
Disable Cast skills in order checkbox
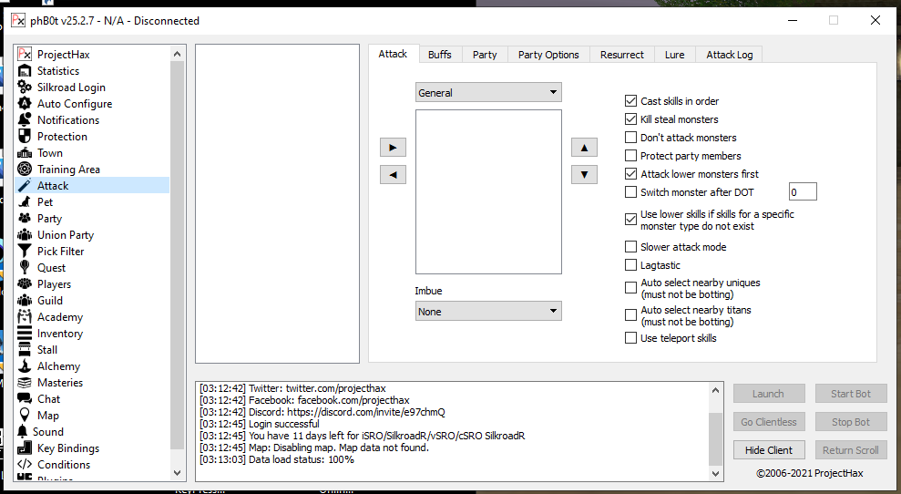(x=631, y=101)
